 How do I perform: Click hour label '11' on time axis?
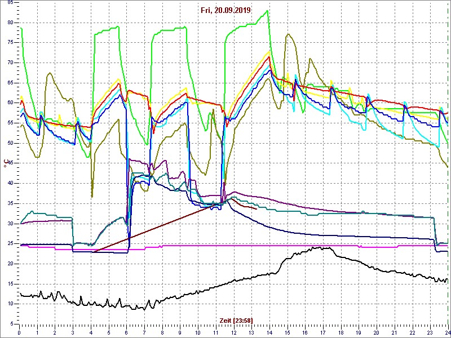click(216, 333)
